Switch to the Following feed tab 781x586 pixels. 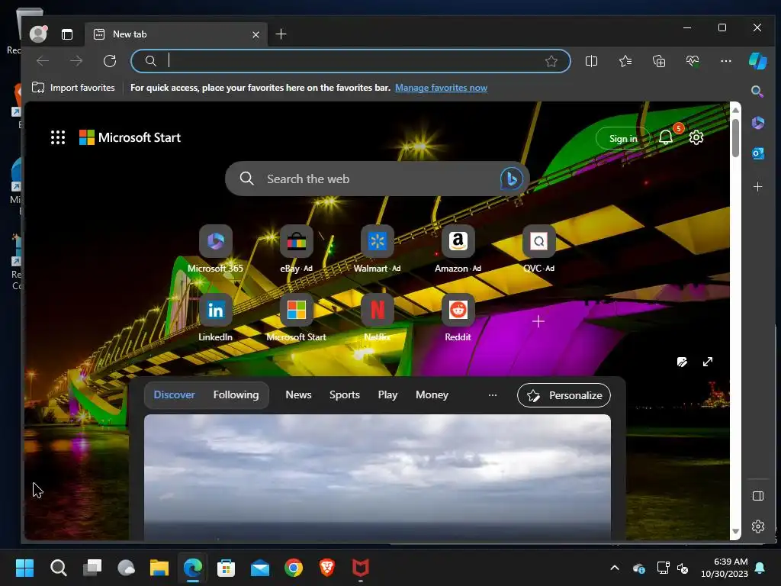pyautogui.click(x=236, y=394)
